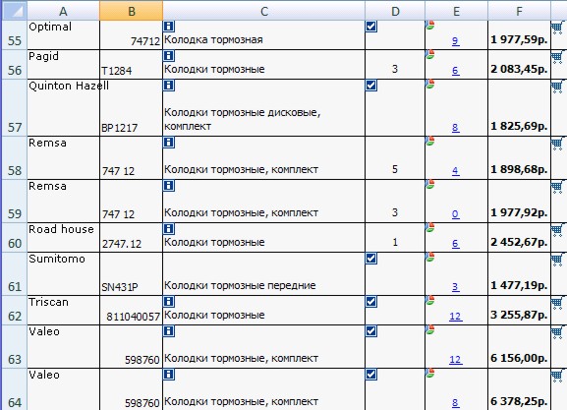Select column B header

point(131,11)
